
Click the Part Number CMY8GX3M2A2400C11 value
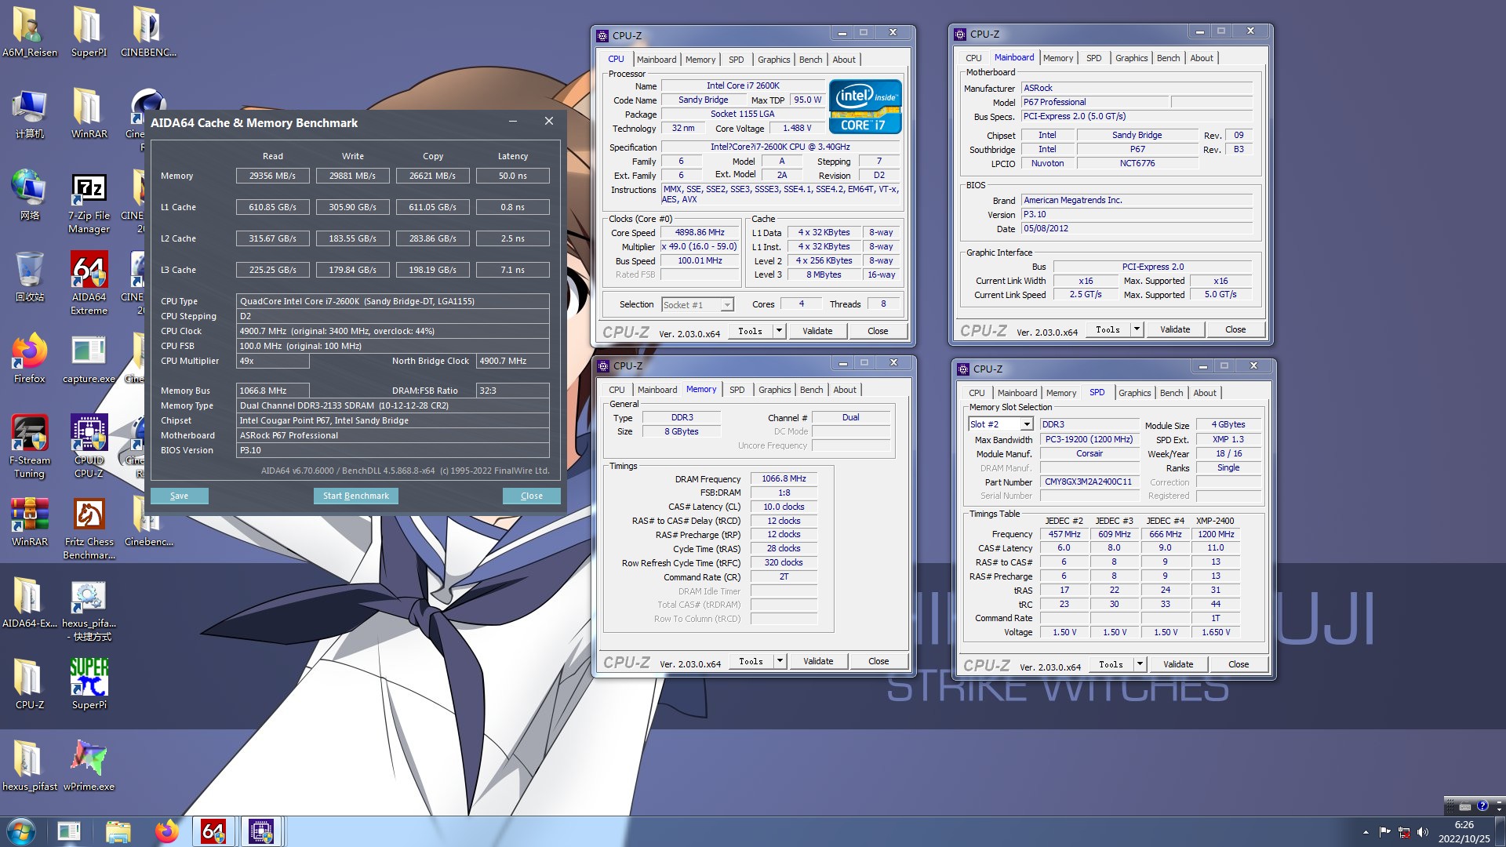(1088, 482)
